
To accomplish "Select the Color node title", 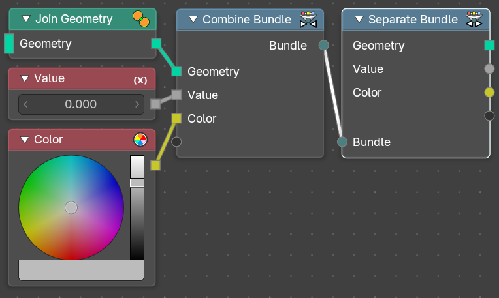I will 48,140.
